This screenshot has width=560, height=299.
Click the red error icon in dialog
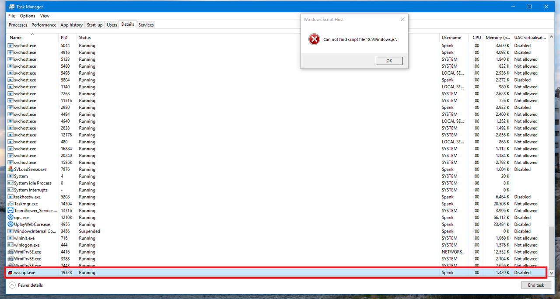(314, 39)
